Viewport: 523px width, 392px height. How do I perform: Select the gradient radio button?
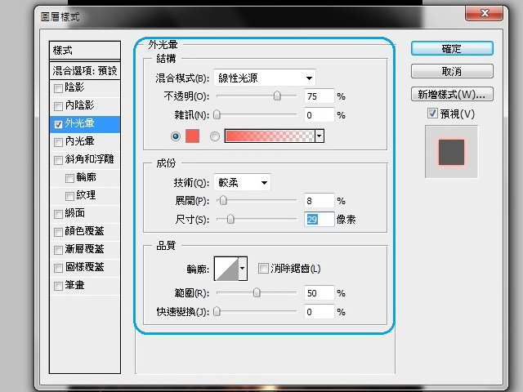coord(215,136)
